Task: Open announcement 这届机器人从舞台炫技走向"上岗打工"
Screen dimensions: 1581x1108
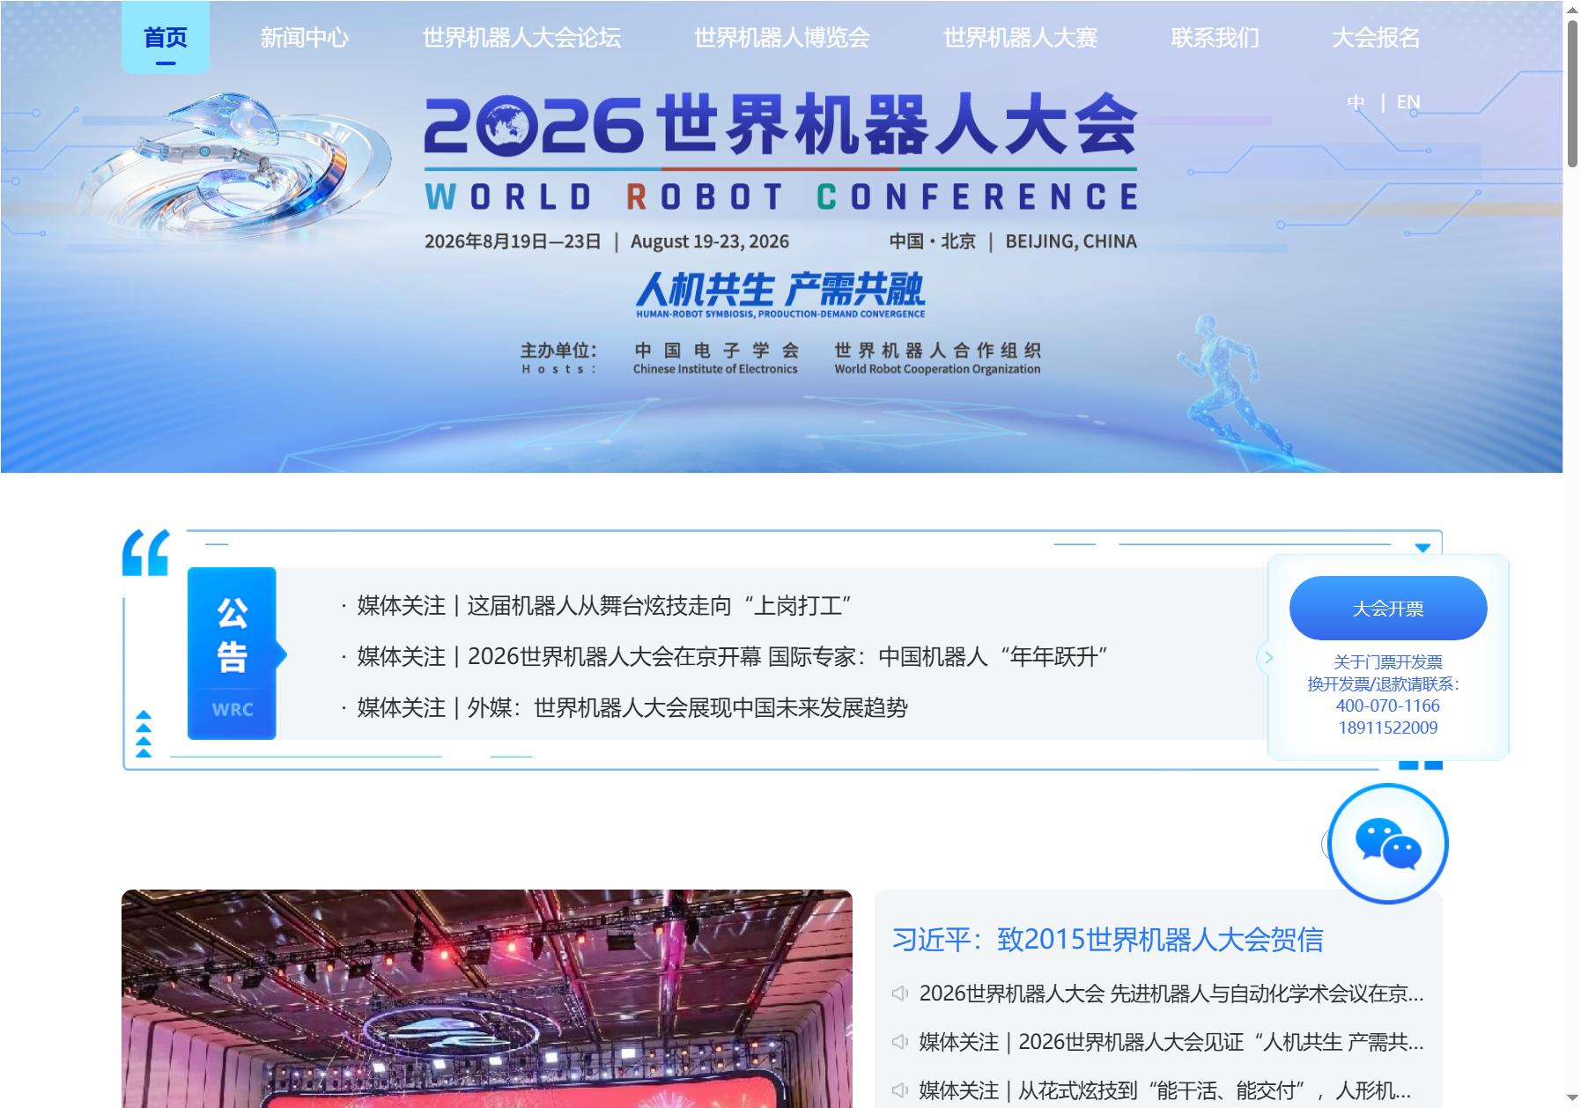Action: pos(605,606)
